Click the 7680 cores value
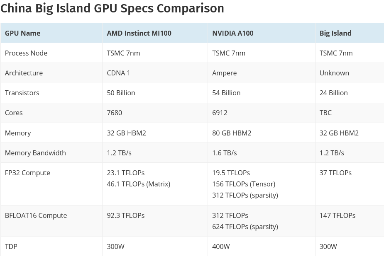Viewport: 384px width, 256px height. tap(114, 113)
